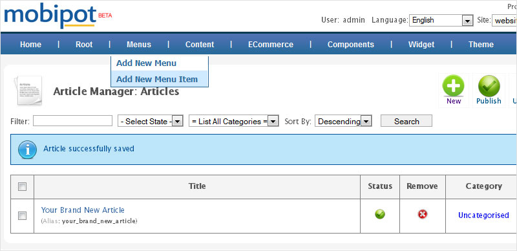Viewport: 517px width, 251px height.
Task: Click the Search button
Action: click(406, 121)
